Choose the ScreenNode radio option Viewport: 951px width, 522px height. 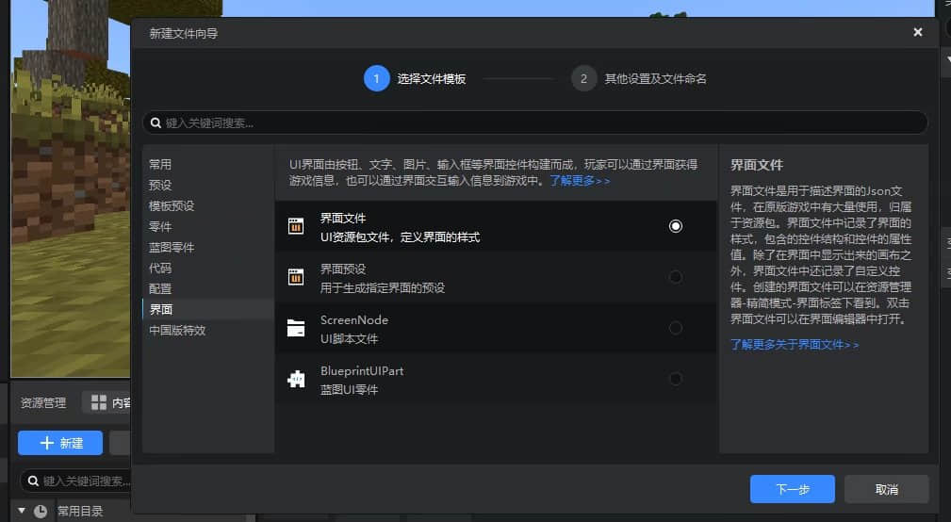675,328
